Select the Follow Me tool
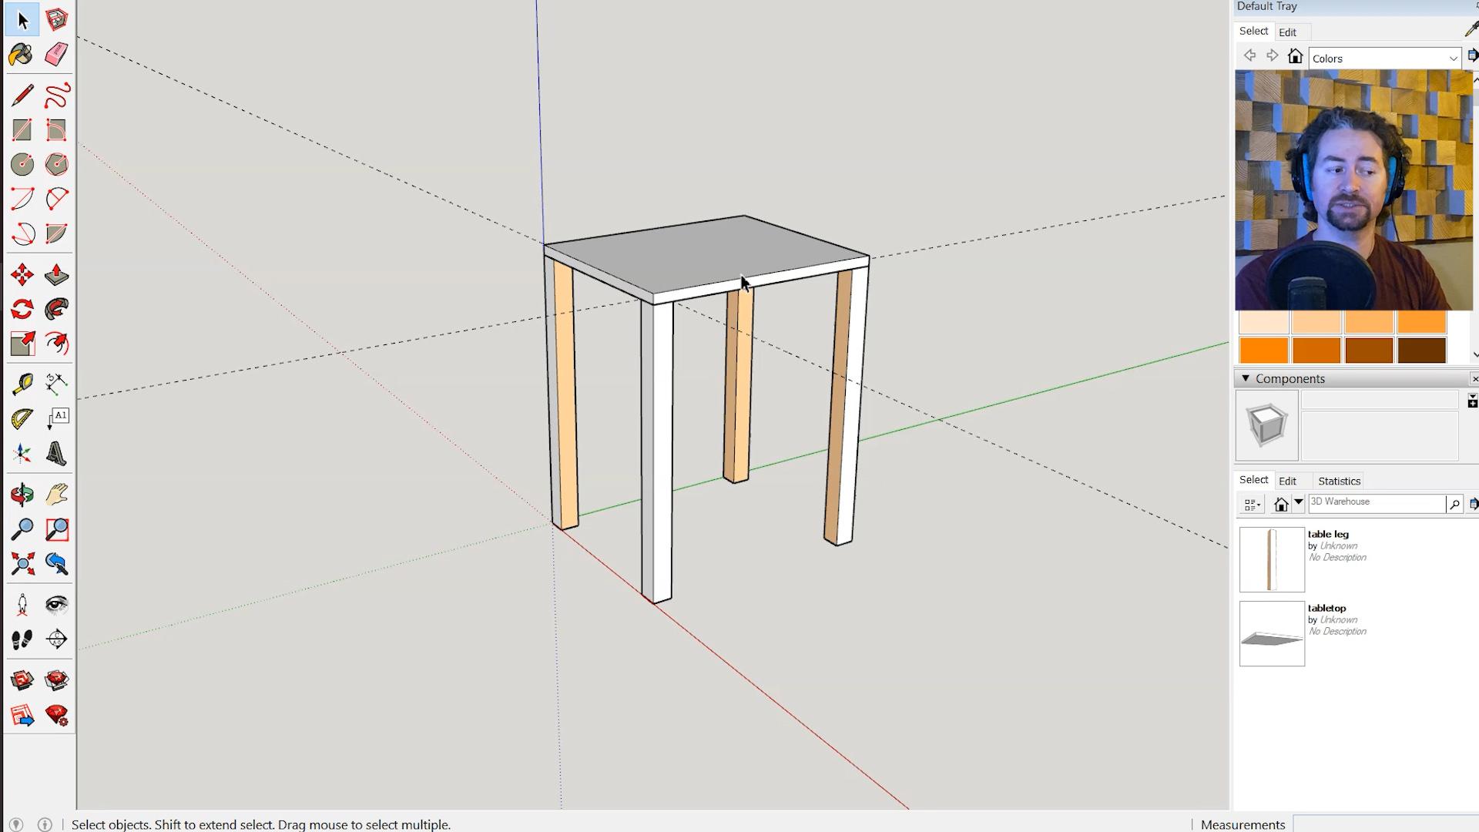 [56, 310]
